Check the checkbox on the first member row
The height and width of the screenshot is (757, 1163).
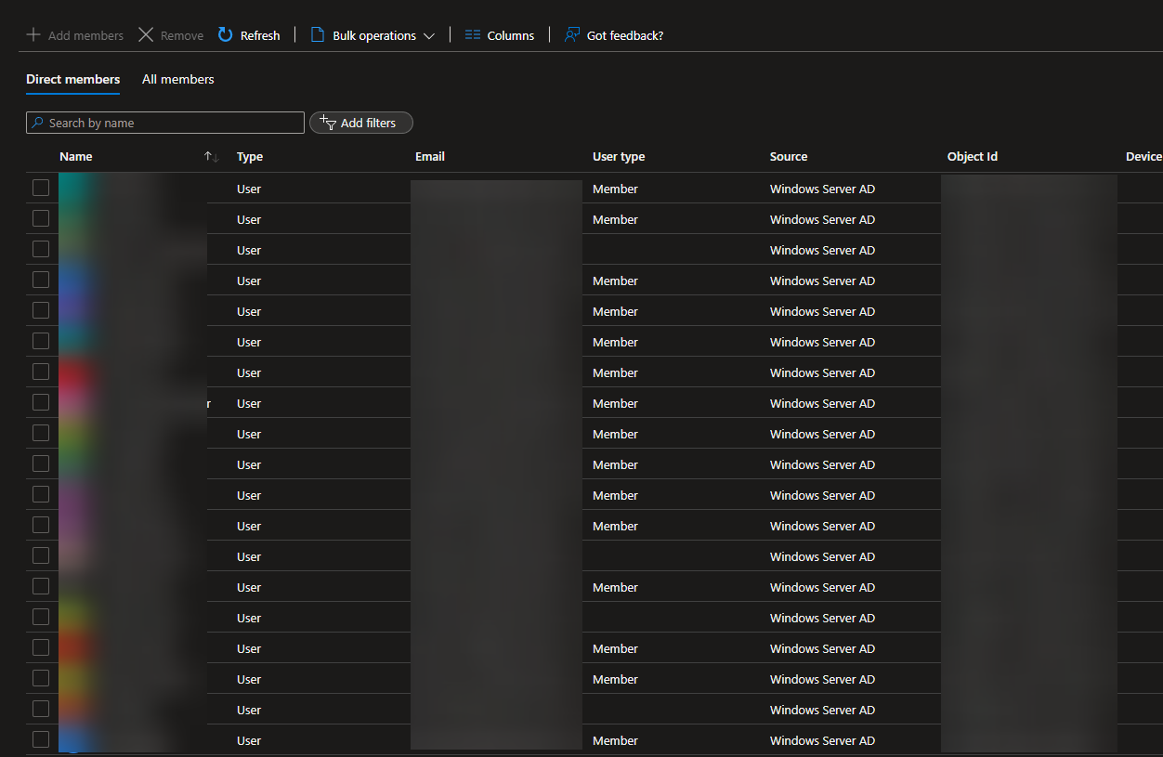(41, 188)
